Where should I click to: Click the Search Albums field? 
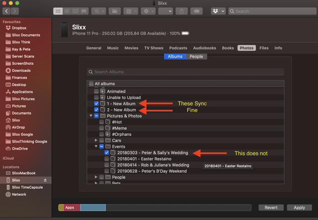click(x=185, y=72)
